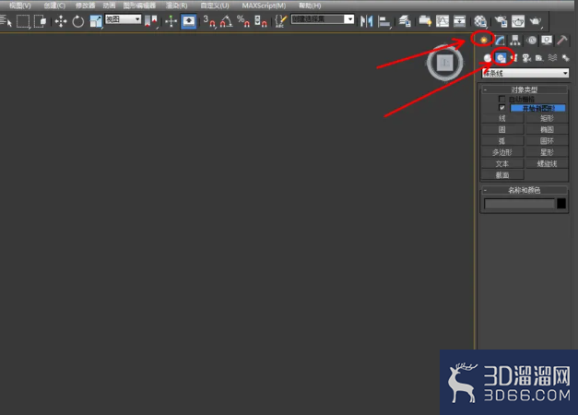
Task: Open the 样条线 shape type dropdown
Action: click(525, 73)
